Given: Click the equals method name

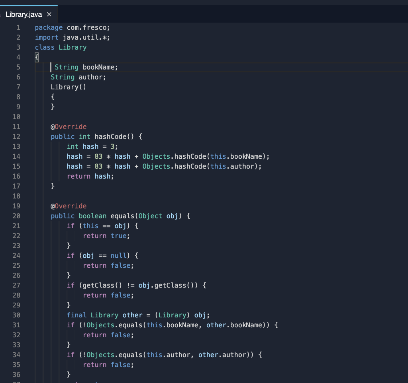Looking at the screenshot, I should (x=123, y=216).
